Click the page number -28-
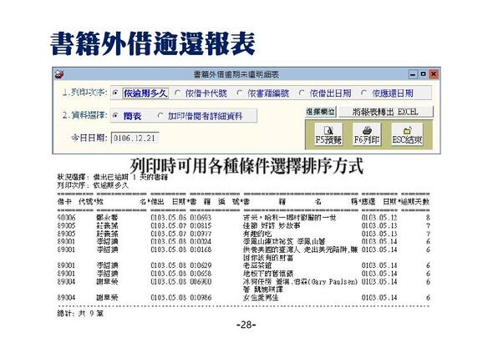The width and height of the screenshot is (493, 348). point(246,325)
